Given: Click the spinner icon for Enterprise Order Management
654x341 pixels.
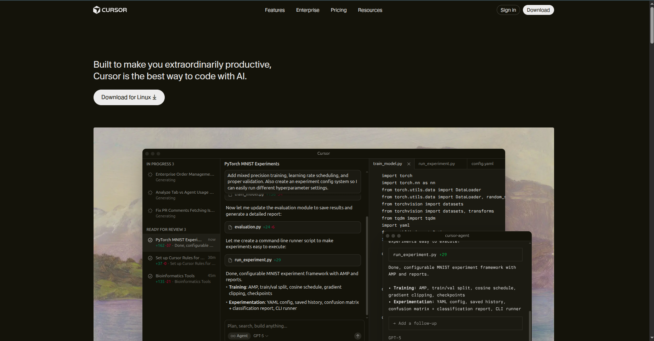Looking at the screenshot, I should pos(150,175).
